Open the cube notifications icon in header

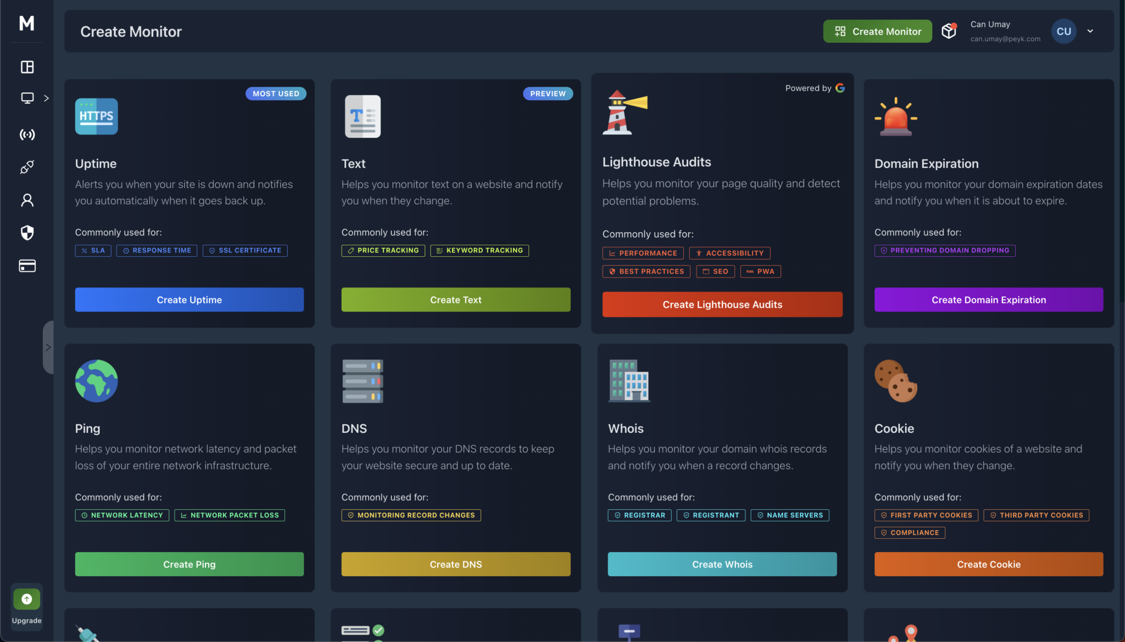click(x=949, y=31)
